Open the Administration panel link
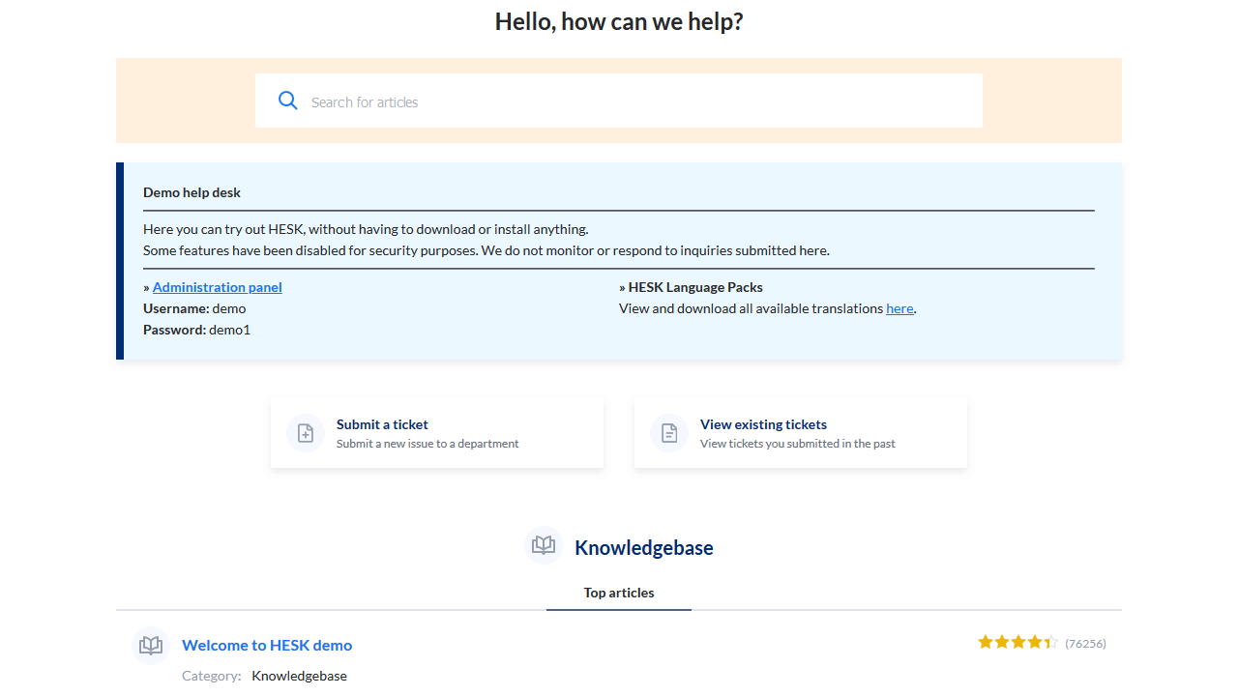 [x=218, y=287]
